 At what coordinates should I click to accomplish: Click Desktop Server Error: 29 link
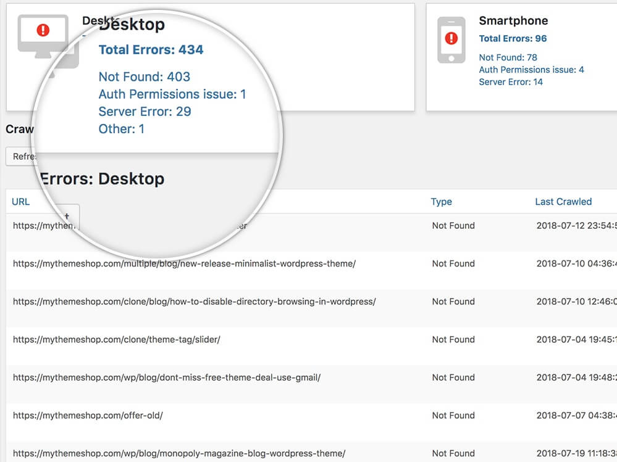[145, 112]
